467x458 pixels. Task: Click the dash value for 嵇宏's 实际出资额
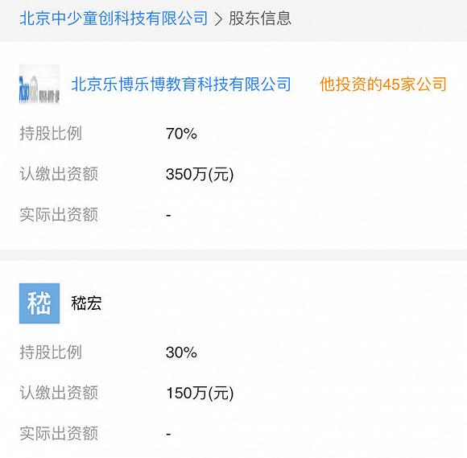[168, 434]
